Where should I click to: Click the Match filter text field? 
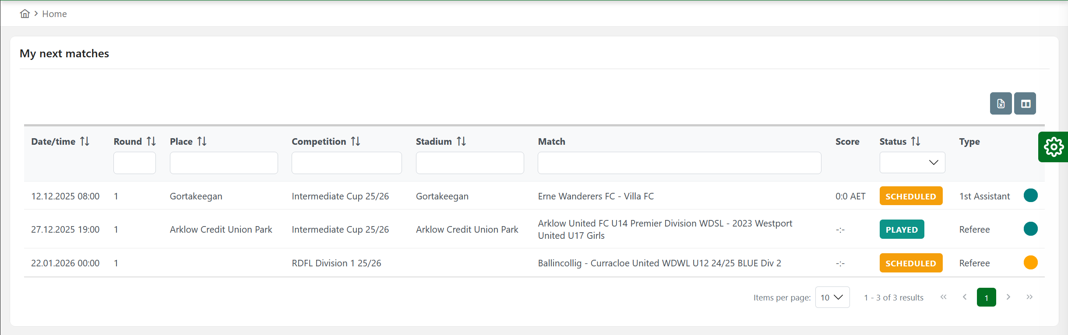click(679, 163)
